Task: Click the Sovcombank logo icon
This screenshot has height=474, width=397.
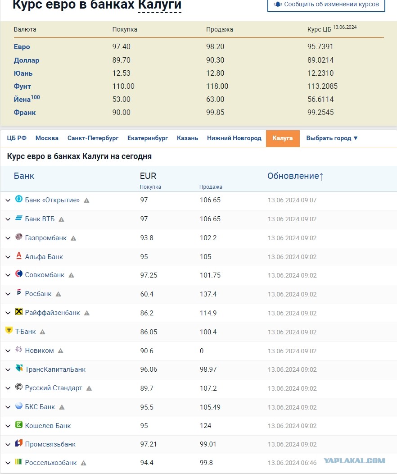Action: coord(19,273)
